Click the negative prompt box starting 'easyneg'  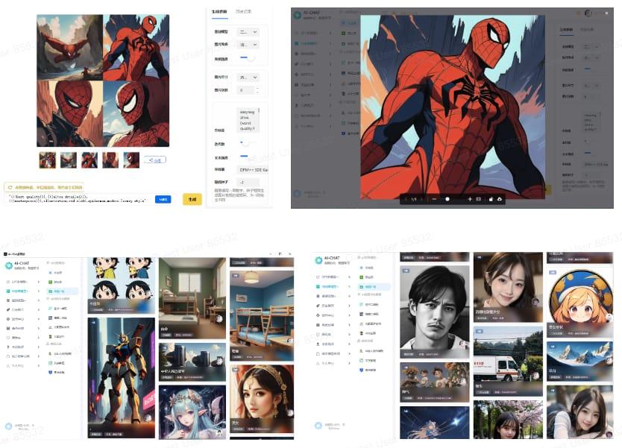point(248,120)
